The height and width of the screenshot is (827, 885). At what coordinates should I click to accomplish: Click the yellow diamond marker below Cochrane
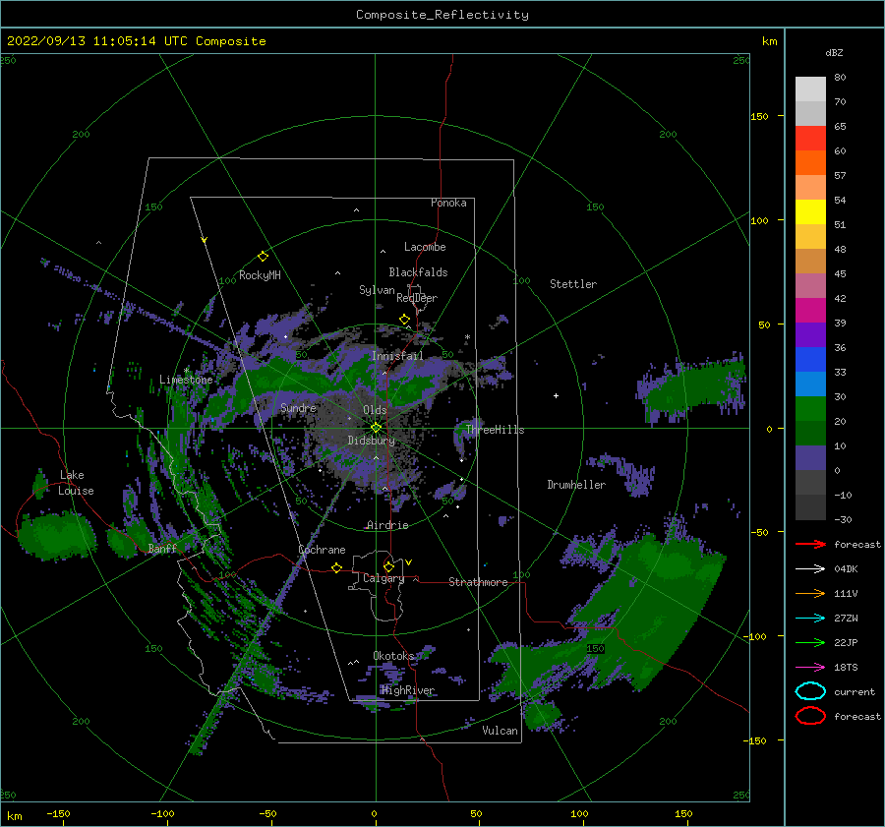click(x=336, y=567)
